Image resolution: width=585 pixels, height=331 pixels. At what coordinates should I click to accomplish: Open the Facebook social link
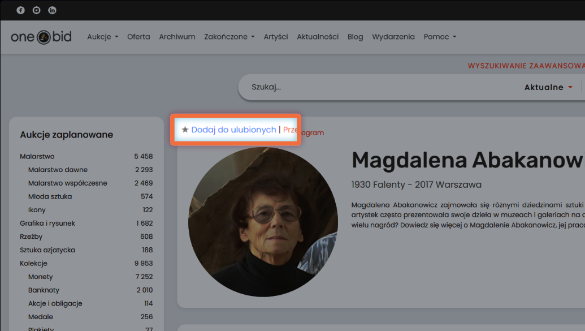click(20, 10)
